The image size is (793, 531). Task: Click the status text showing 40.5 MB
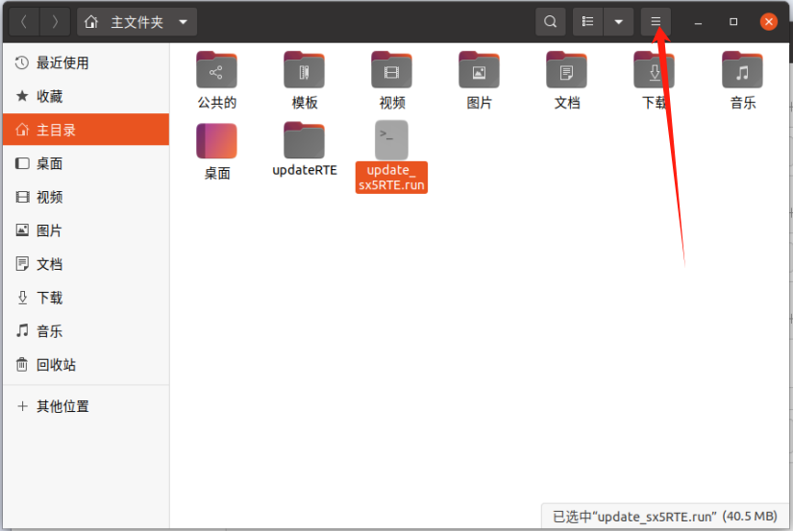click(664, 517)
